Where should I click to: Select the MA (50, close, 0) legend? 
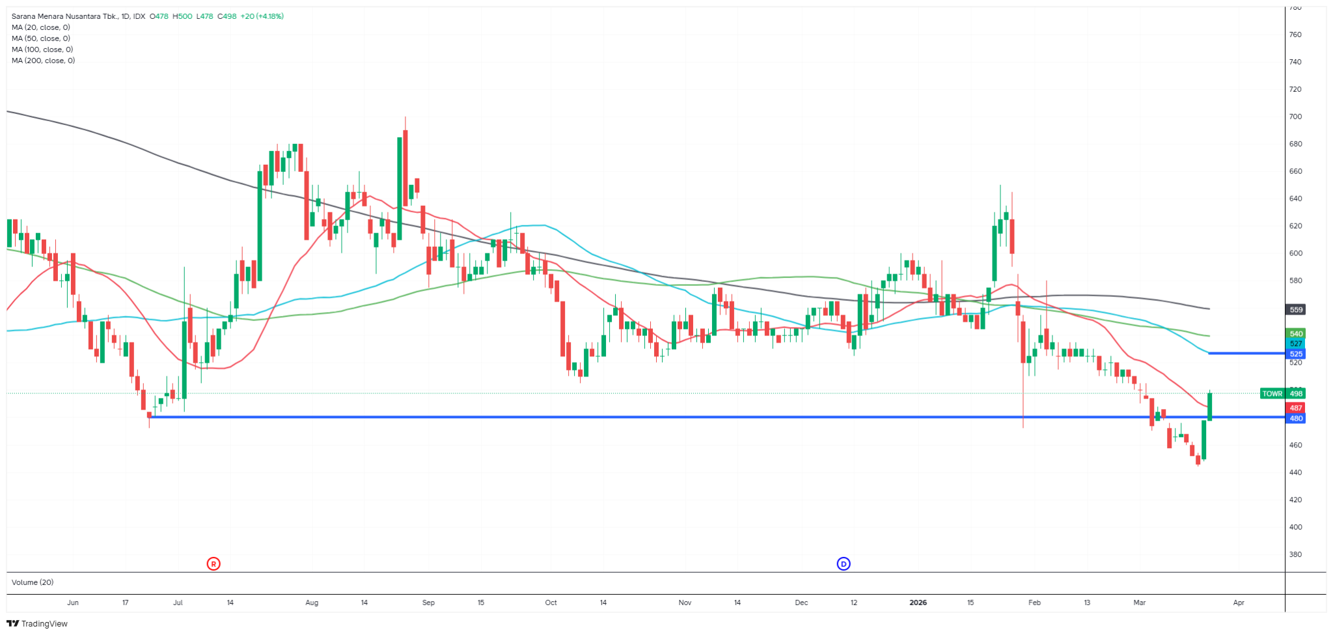pos(40,38)
